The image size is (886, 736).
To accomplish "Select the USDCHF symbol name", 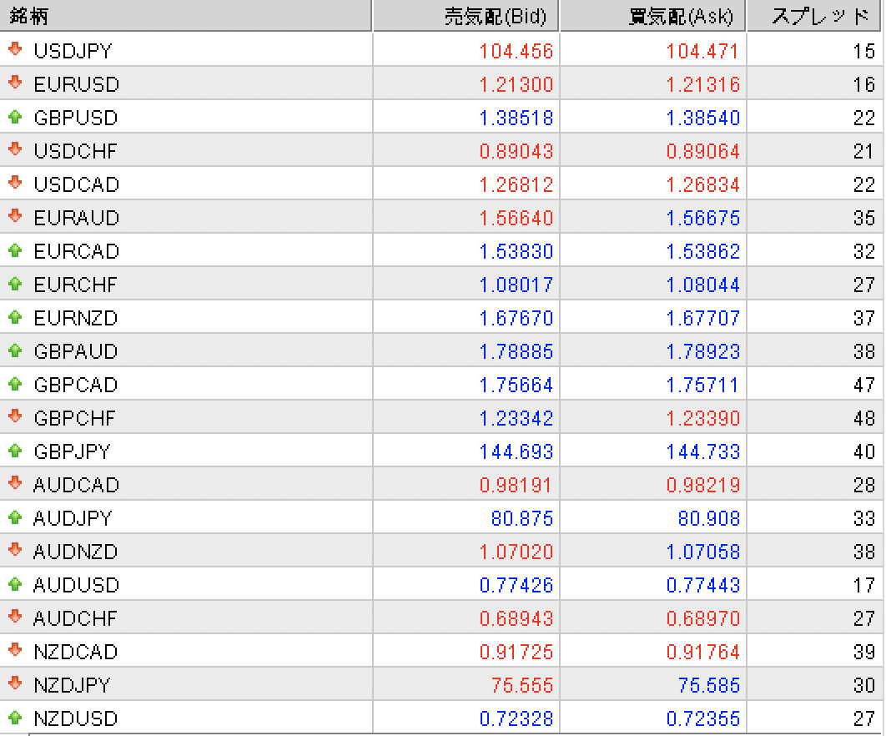I will 75,151.
